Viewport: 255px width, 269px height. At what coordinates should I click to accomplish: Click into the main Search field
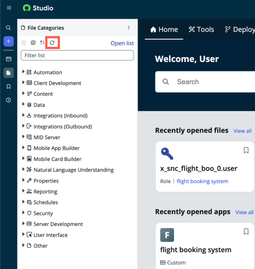205,82
